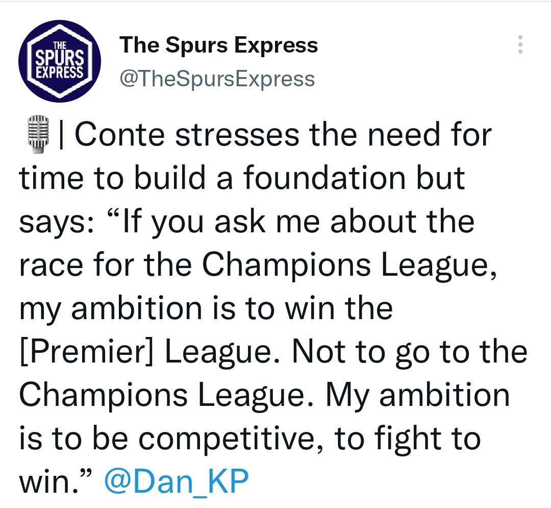
Task: Click the word "ask" in the quote
Action: [x=245, y=222]
